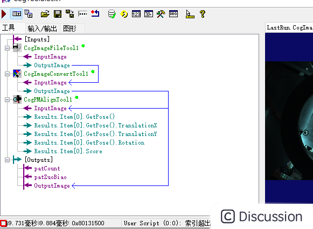
Task: Collapse the CogPMAlignTool1 node
Action: click(x=7, y=99)
